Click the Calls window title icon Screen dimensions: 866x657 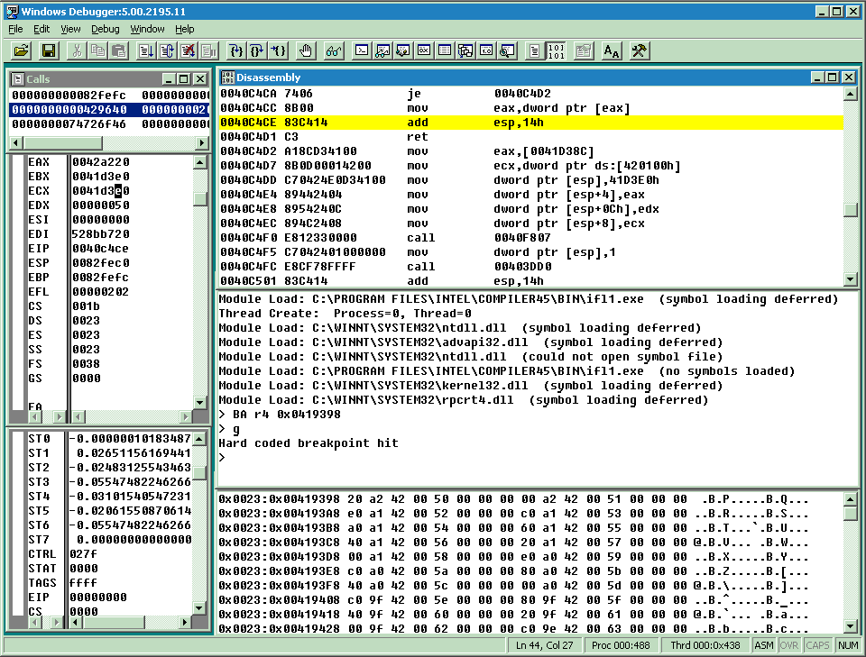[18, 79]
